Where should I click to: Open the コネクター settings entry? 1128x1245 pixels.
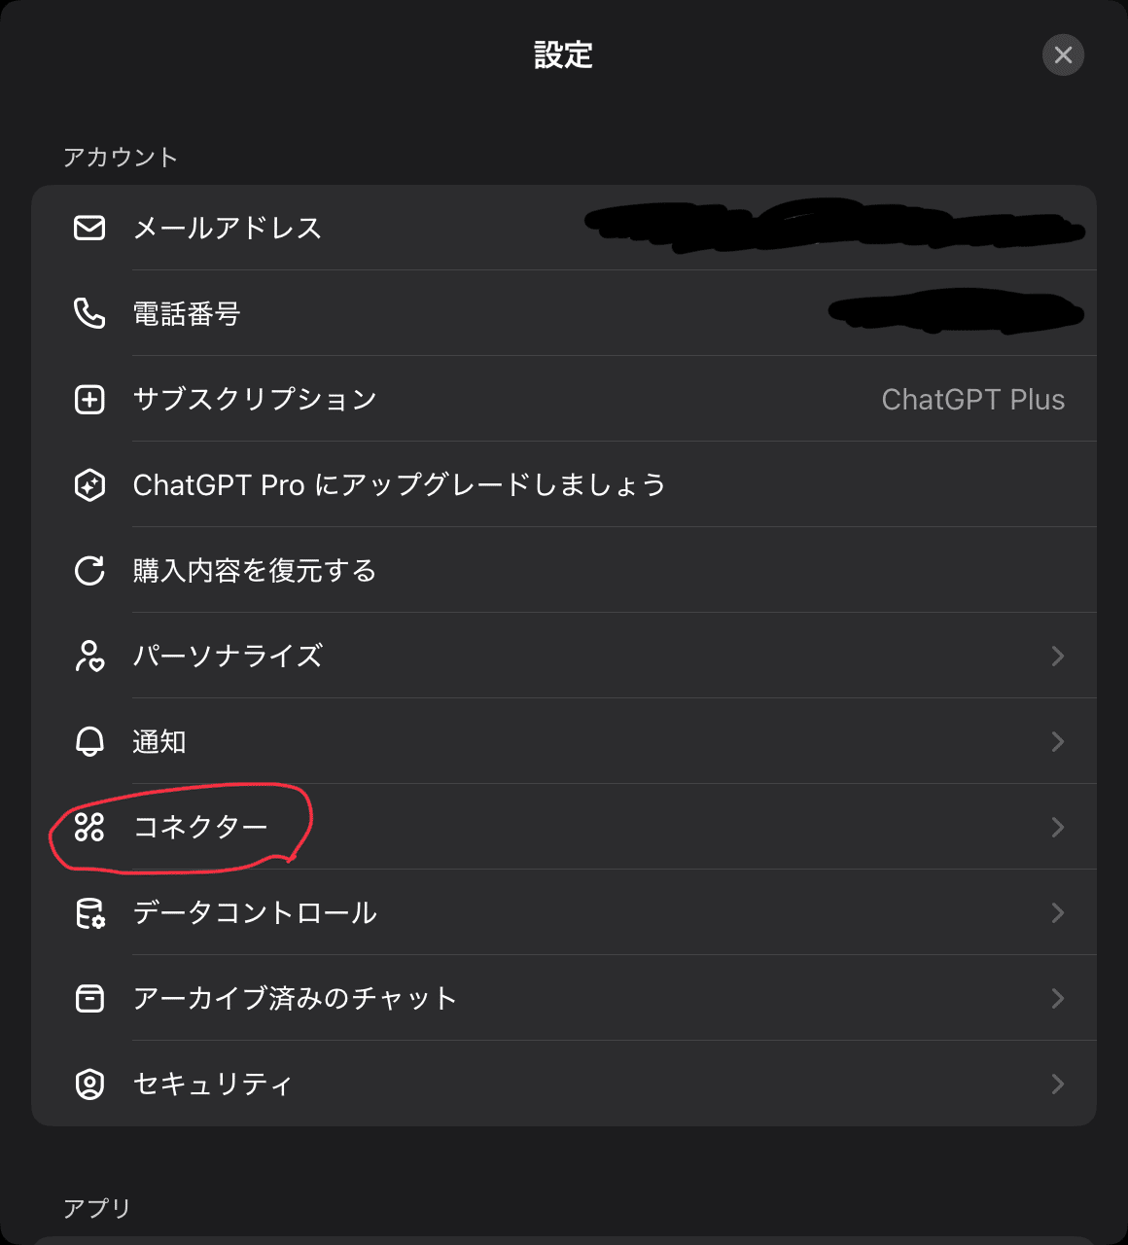click(x=564, y=827)
